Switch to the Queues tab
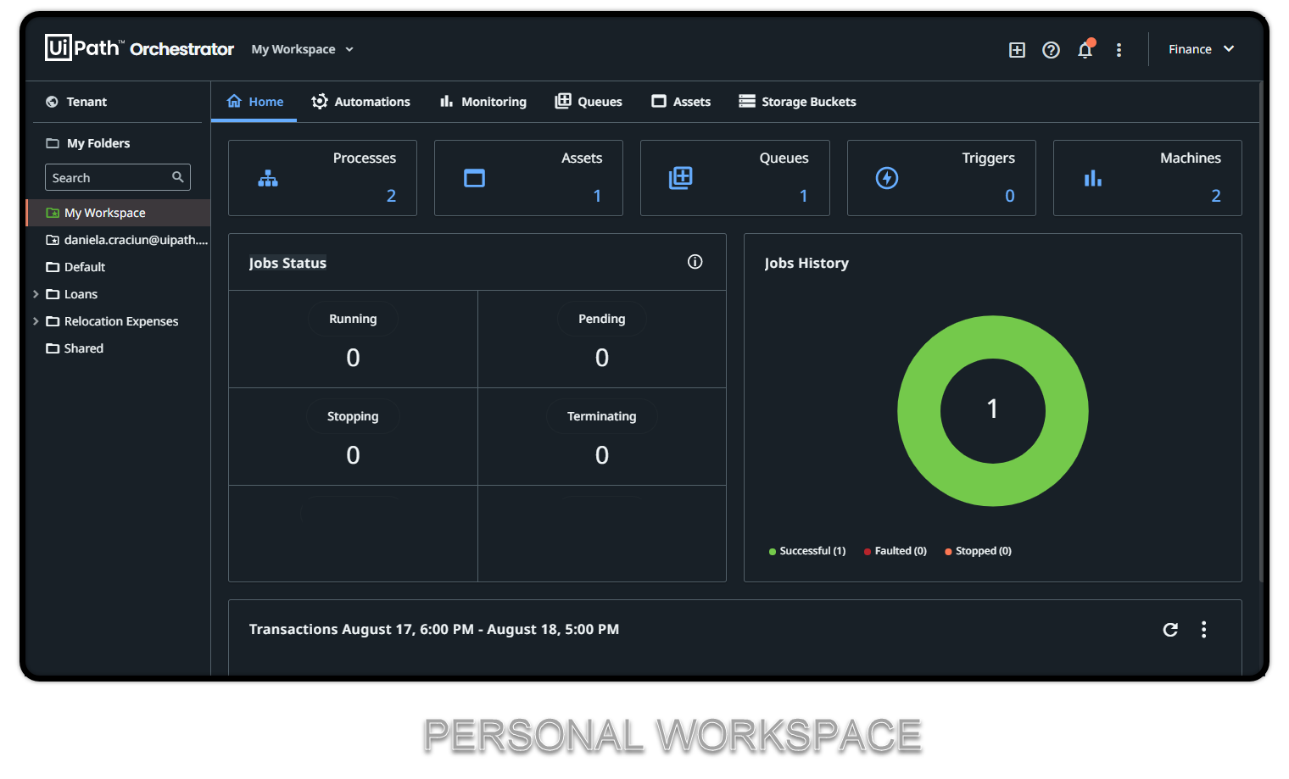The image size is (1289, 779). [589, 102]
